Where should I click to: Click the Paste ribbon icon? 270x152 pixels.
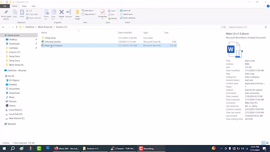[x=22, y=14]
